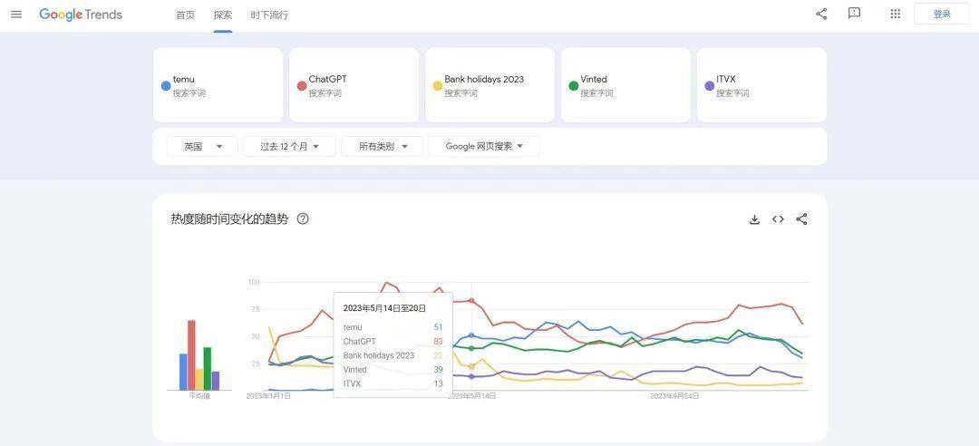Click the ChatGPT value 83 in tooltip
This screenshot has height=446, width=979.
pyautogui.click(x=439, y=342)
